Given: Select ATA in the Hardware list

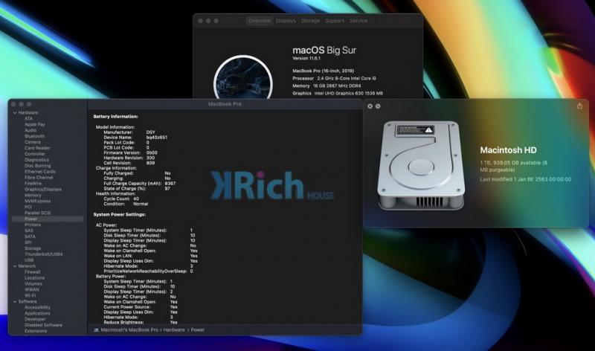Looking at the screenshot, I should pyautogui.click(x=28, y=118).
